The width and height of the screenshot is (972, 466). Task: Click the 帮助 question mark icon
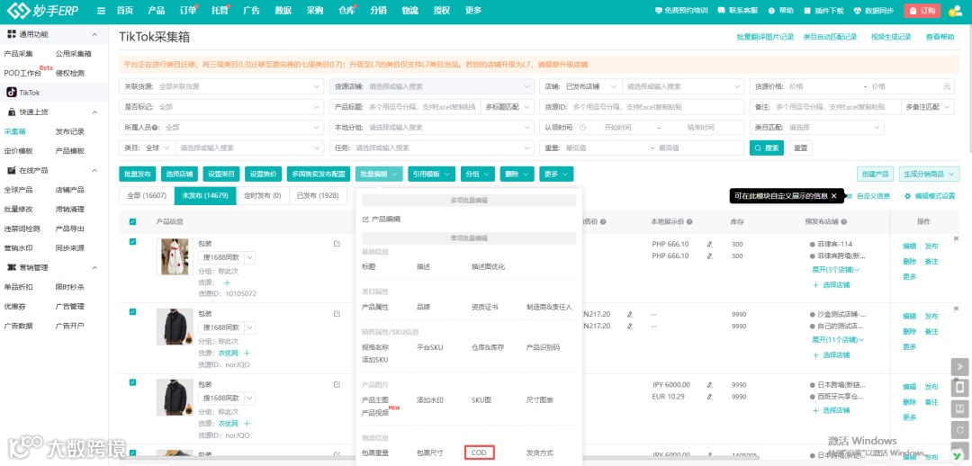click(772, 11)
